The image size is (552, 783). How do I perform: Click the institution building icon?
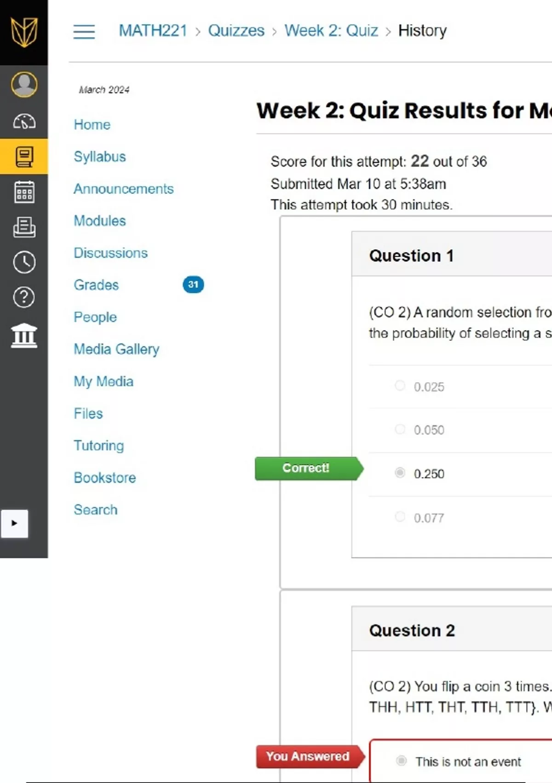tap(24, 335)
